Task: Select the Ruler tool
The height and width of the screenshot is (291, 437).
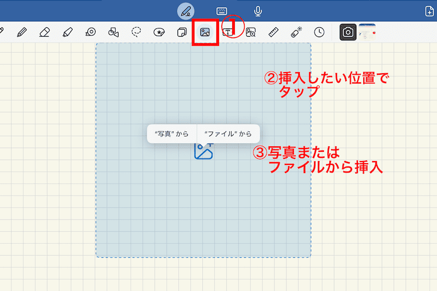Action: [274, 32]
